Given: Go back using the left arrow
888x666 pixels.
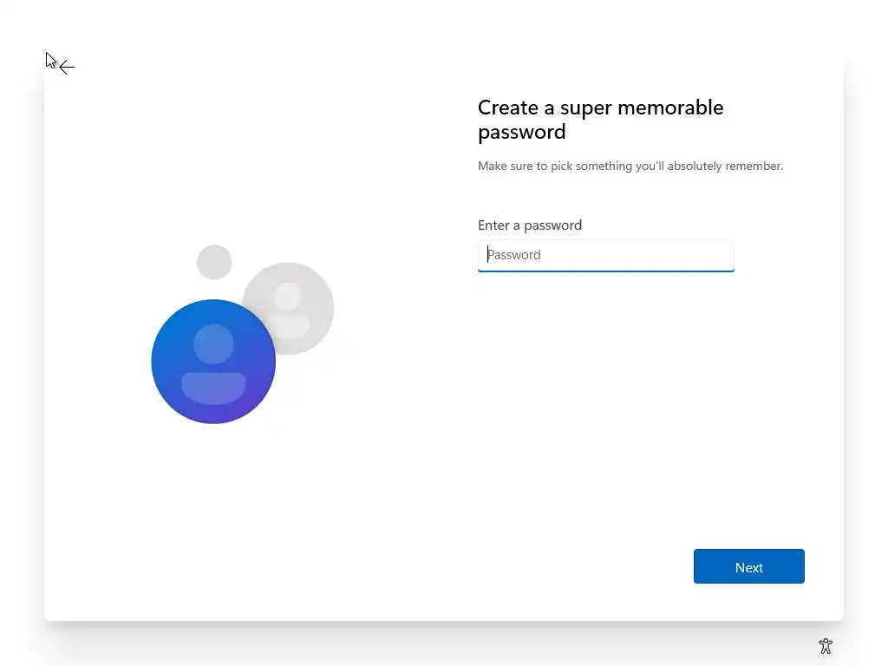Looking at the screenshot, I should (67, 68).
